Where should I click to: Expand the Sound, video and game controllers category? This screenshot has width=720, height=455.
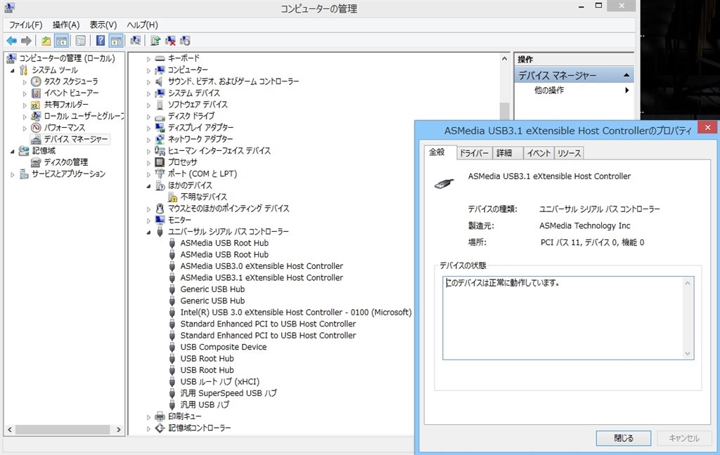pyautogui.click(x=148, y=82)
